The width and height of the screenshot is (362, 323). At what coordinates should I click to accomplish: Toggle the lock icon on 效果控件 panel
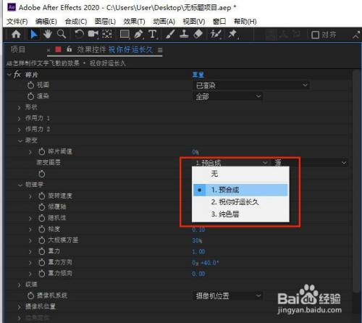[70, 49]
